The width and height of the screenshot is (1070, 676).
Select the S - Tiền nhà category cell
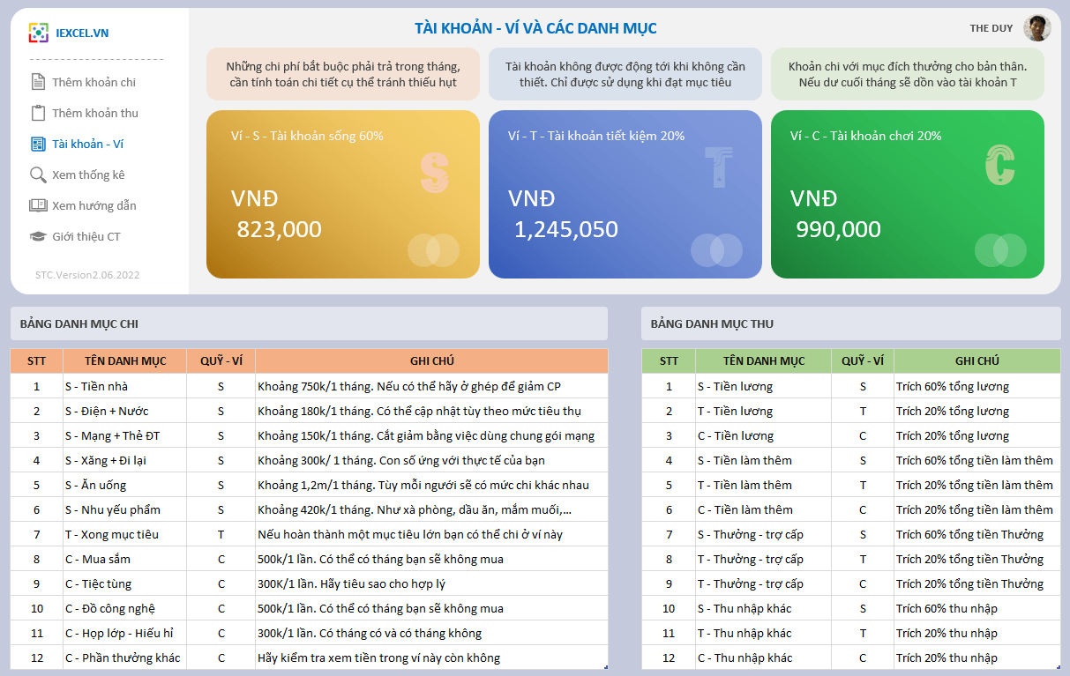[123, 386]
